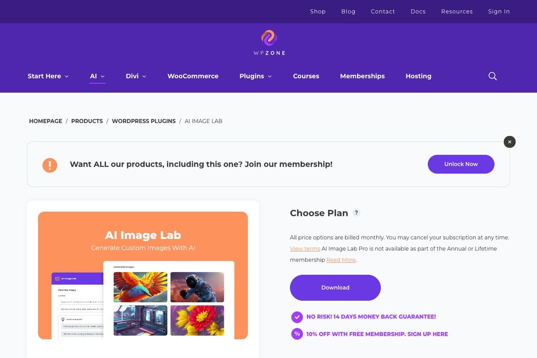The height and width of the screenshot is (358, 537).
Task: Expand the AI menu dropdown
Action: point(97,76)
